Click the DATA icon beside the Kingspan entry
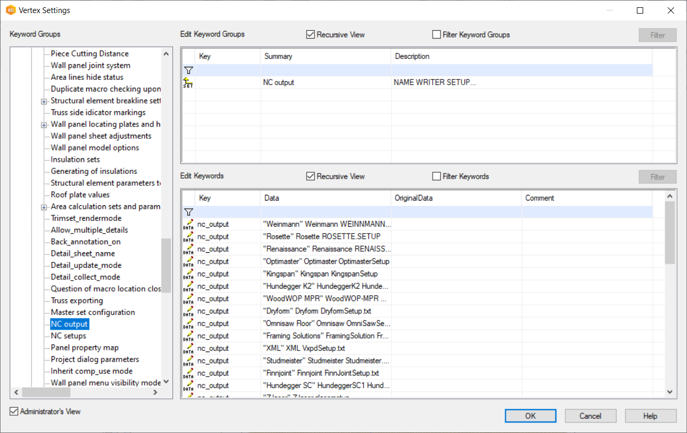Screen dimensions: 687x433 pos(189,274)
